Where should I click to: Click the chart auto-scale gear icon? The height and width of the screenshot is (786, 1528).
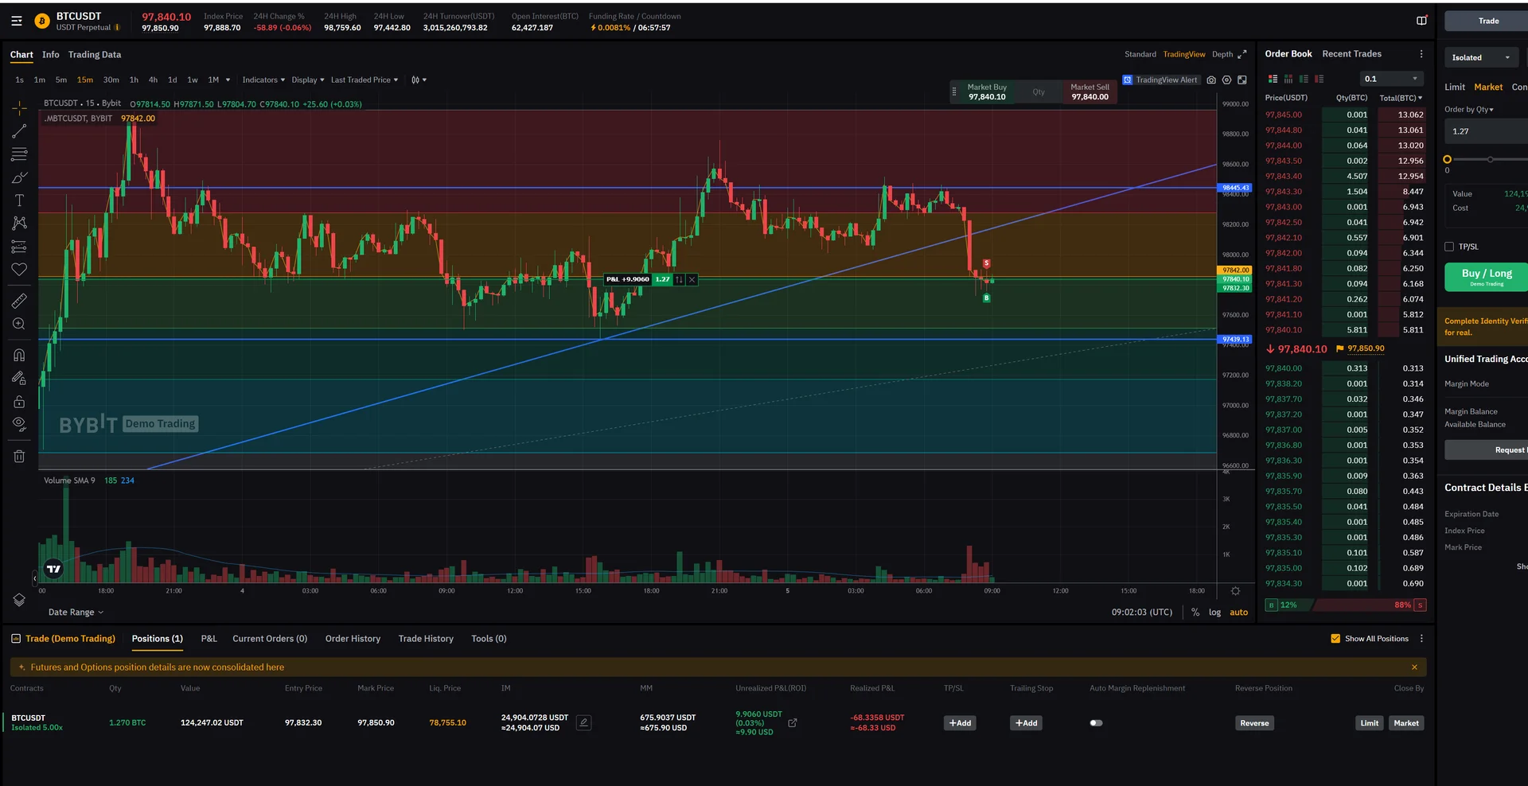[1235, 591]
